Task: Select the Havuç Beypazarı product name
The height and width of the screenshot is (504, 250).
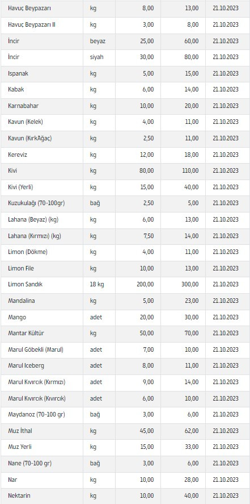Action: [29, 9]
